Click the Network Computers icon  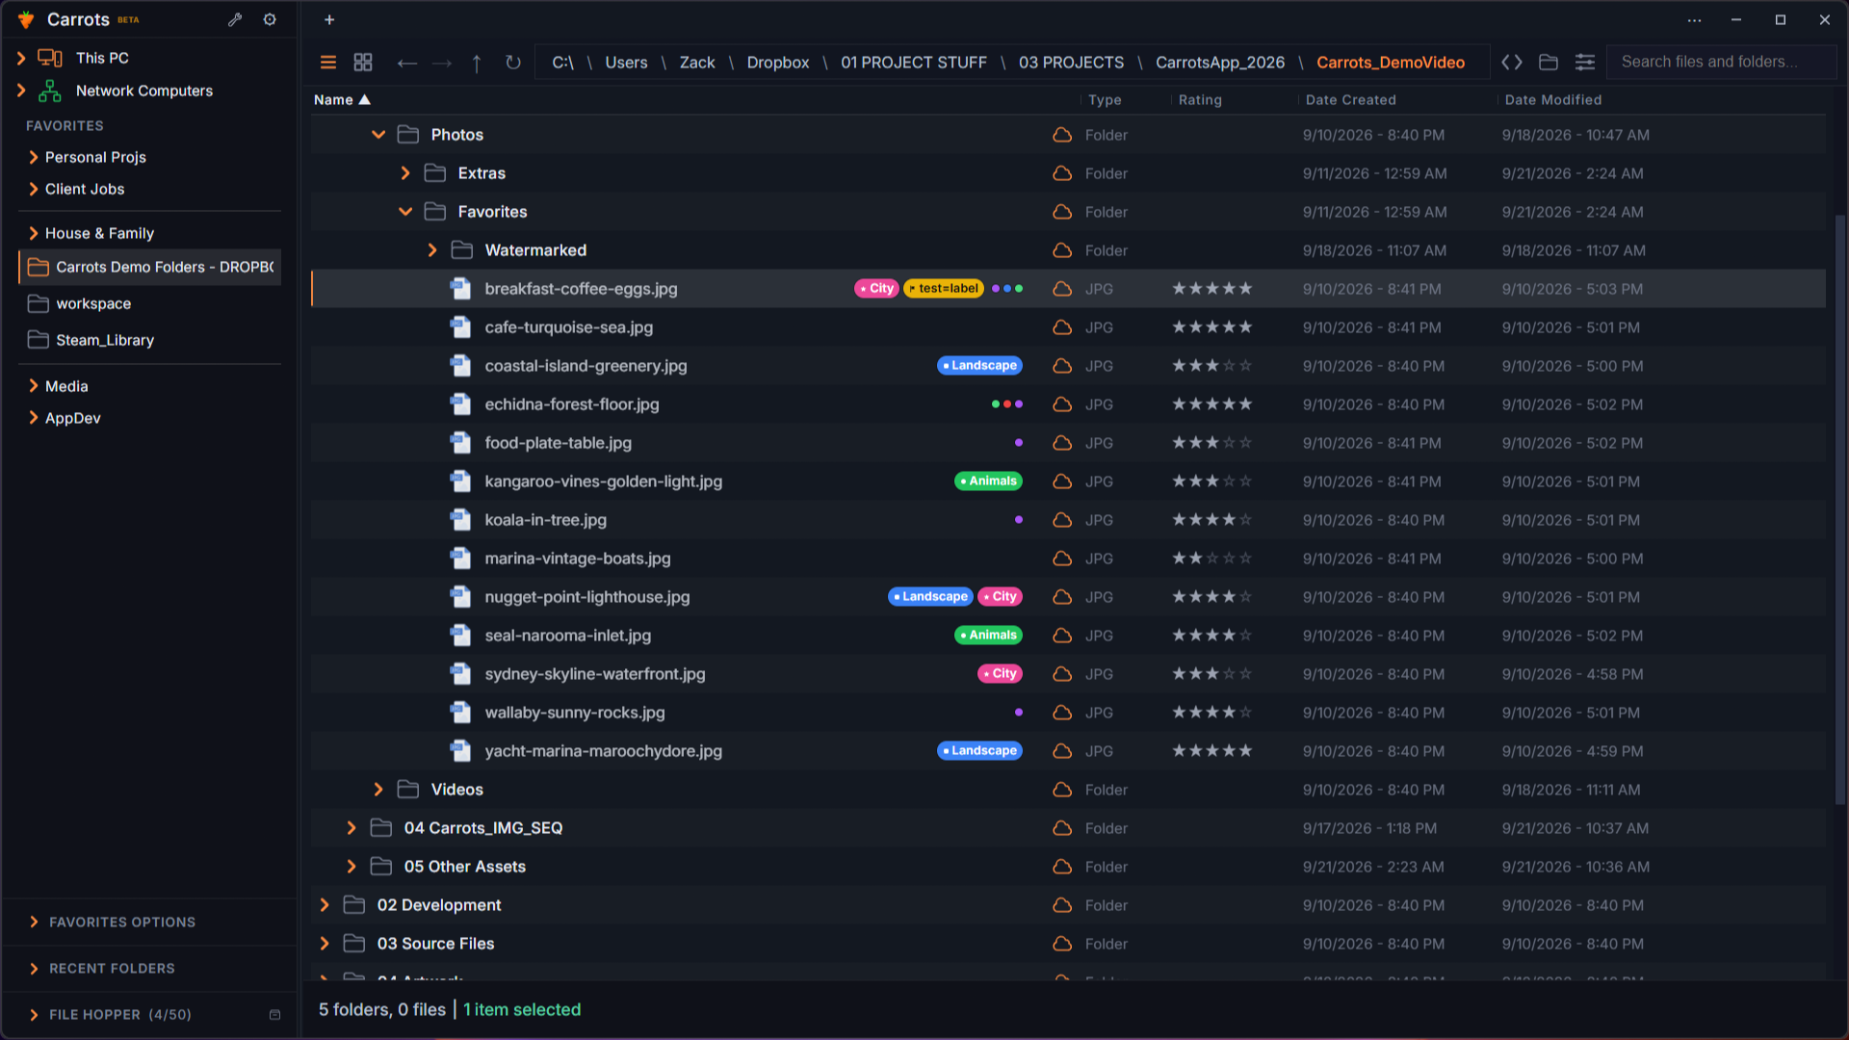50,91
